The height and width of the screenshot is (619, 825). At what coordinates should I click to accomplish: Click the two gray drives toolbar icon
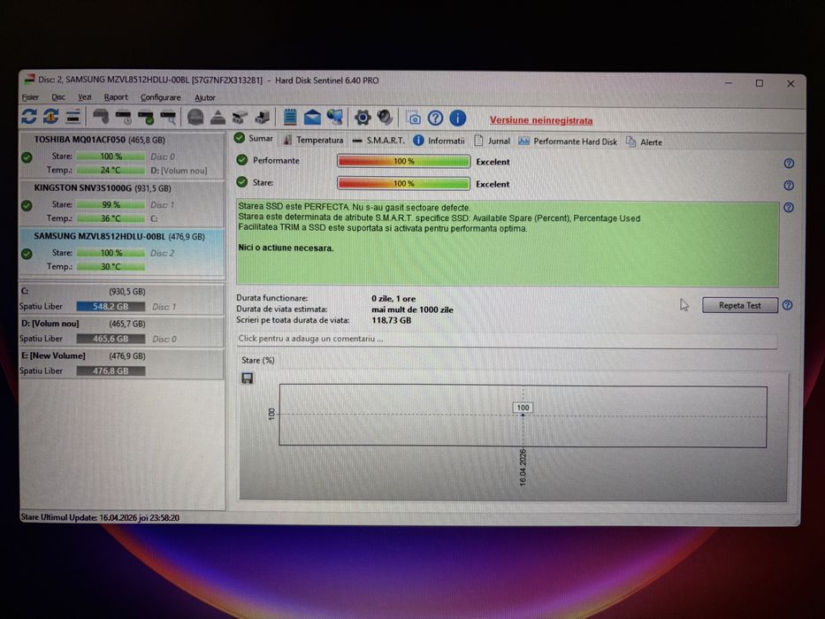(x=240, y=117)
